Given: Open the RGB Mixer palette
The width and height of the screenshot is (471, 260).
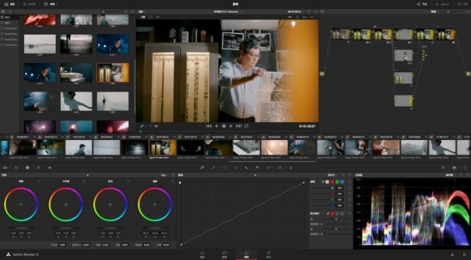Looking at the screenshot, I should tap(38, 167).
